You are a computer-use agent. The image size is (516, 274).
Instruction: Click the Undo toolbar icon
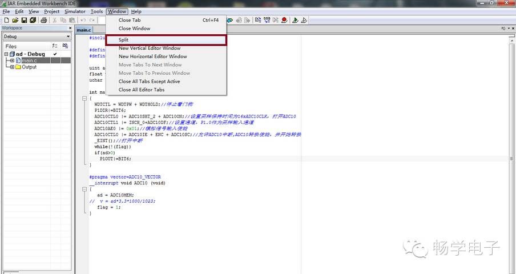(83, 20)
